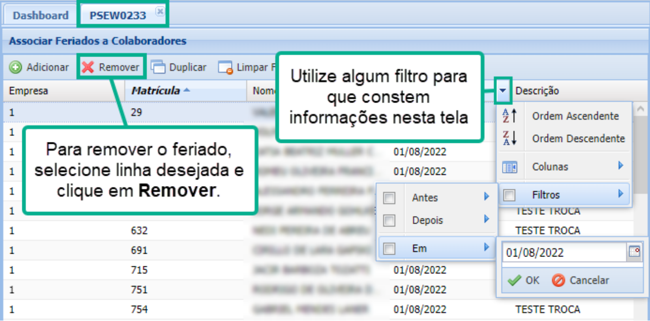Click the Duplicar windows icon
650x321 pixels.
pos(158,68)
